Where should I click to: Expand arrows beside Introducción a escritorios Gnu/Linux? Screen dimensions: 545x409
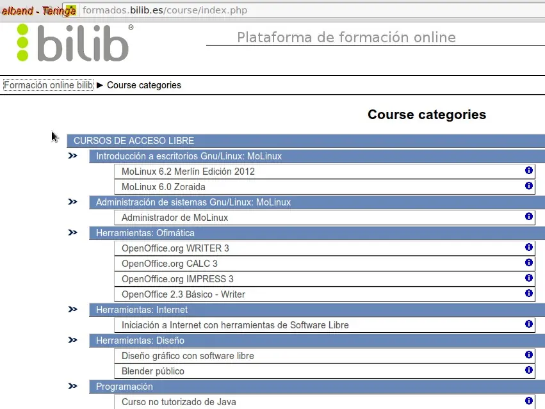72,156
